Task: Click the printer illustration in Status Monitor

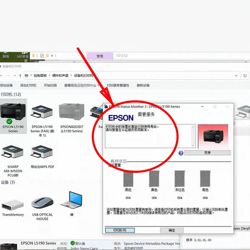Action: 213,136
